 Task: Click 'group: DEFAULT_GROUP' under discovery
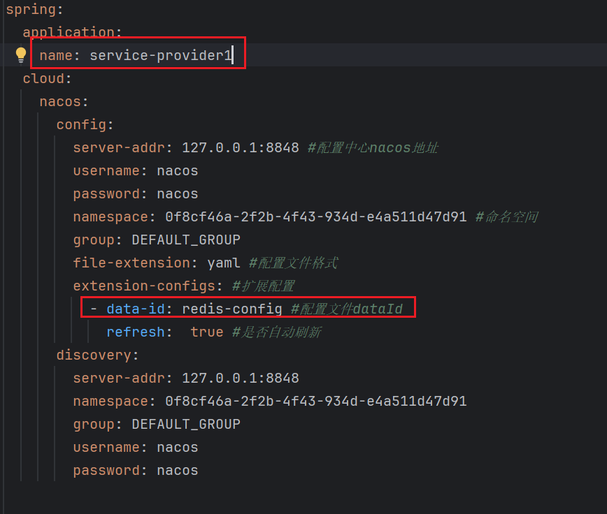pyautogui.click(x=157, y=425)
